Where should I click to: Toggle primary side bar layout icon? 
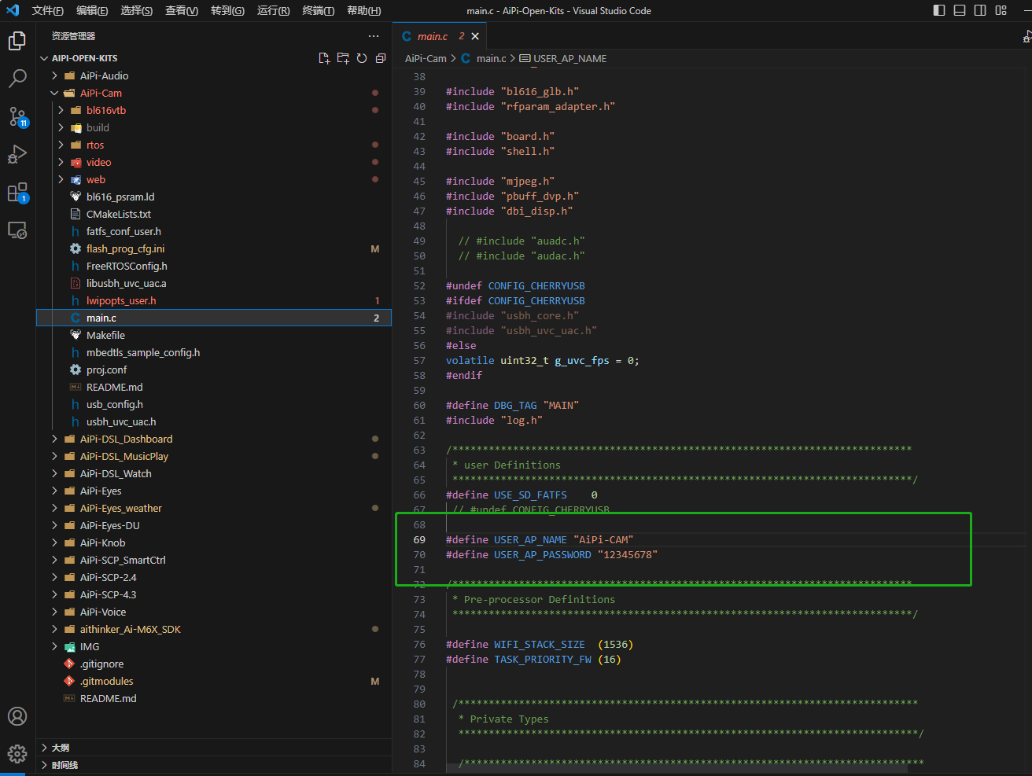pos(939,10)
